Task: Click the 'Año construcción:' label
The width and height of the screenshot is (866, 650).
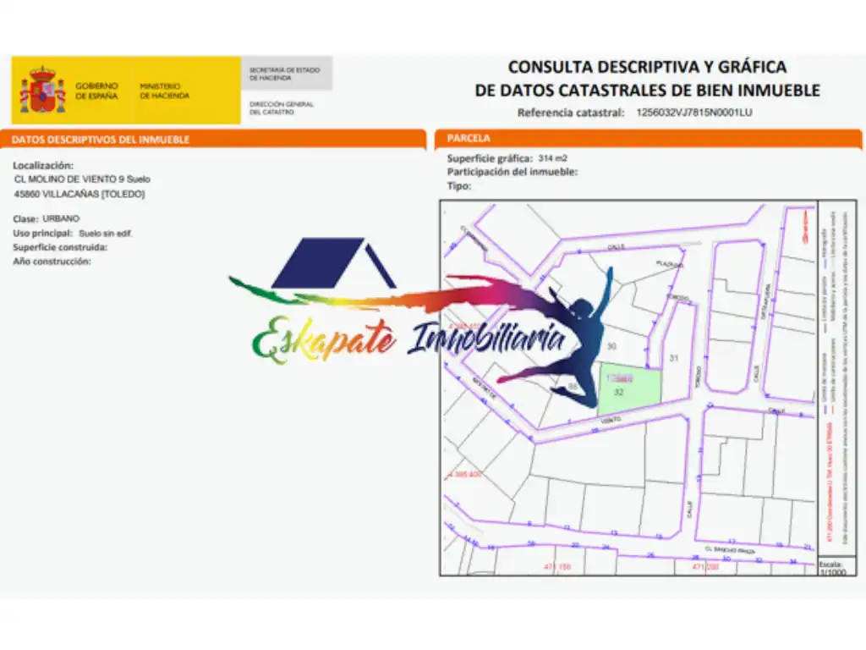Action: pyautogui.click(x=52, y=262)
